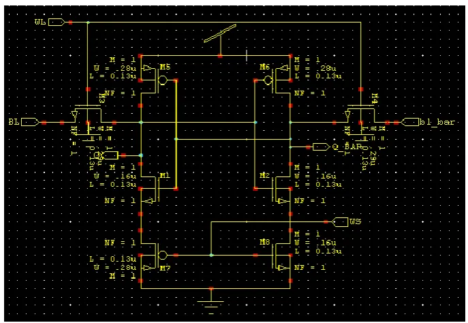
Task: Select the Q_BAR output pin symbol
Action: coord(322,147)
